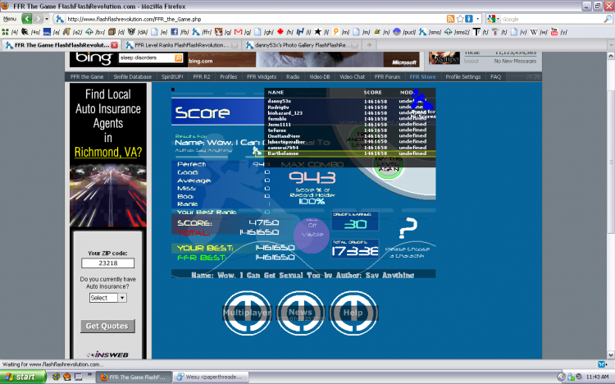The image size is (615, 384).
Task: Open the search engine selector dropdown
Action: (x=494, y=19)
